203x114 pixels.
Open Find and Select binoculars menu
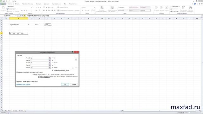coord(190,9)
